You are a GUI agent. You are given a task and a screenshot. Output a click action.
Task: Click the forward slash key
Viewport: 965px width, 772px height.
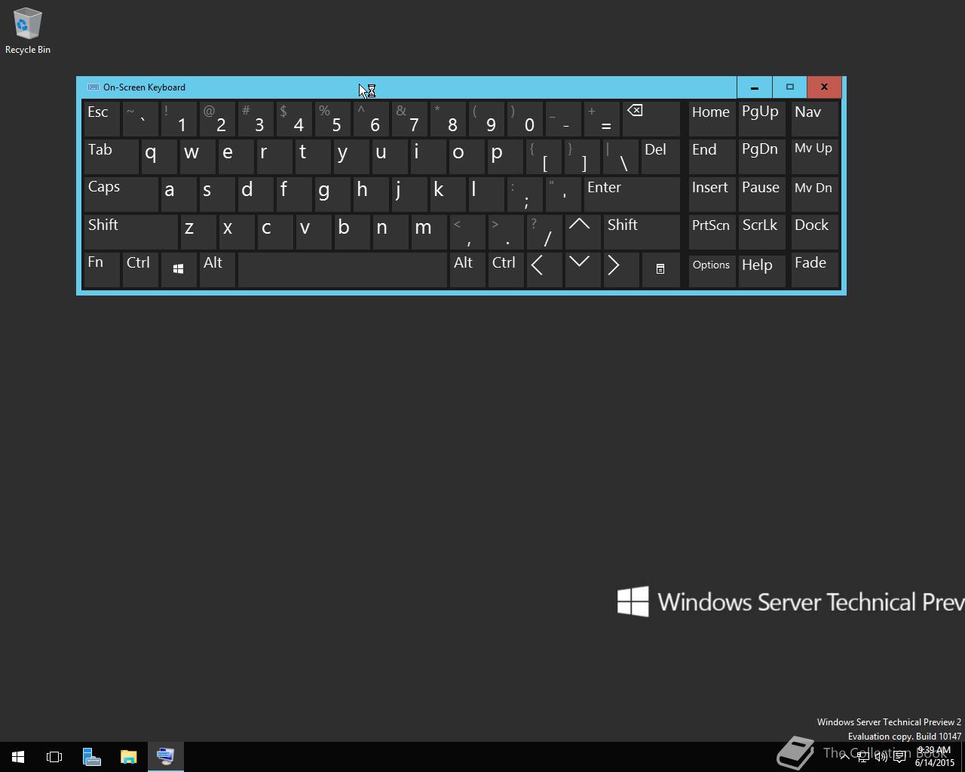tap(544, 232)
